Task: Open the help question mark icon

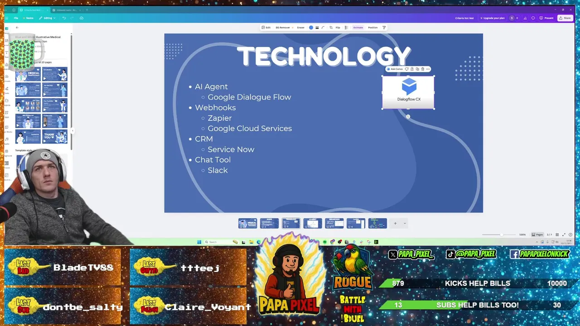Action: pos(570,235)
